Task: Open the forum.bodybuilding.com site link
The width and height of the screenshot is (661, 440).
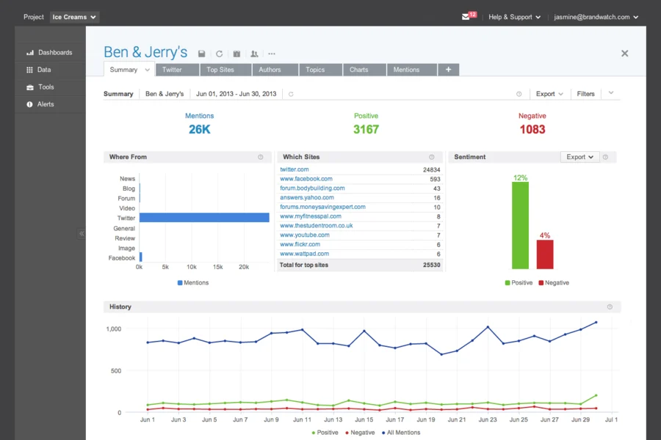Action: pos(312,188)
